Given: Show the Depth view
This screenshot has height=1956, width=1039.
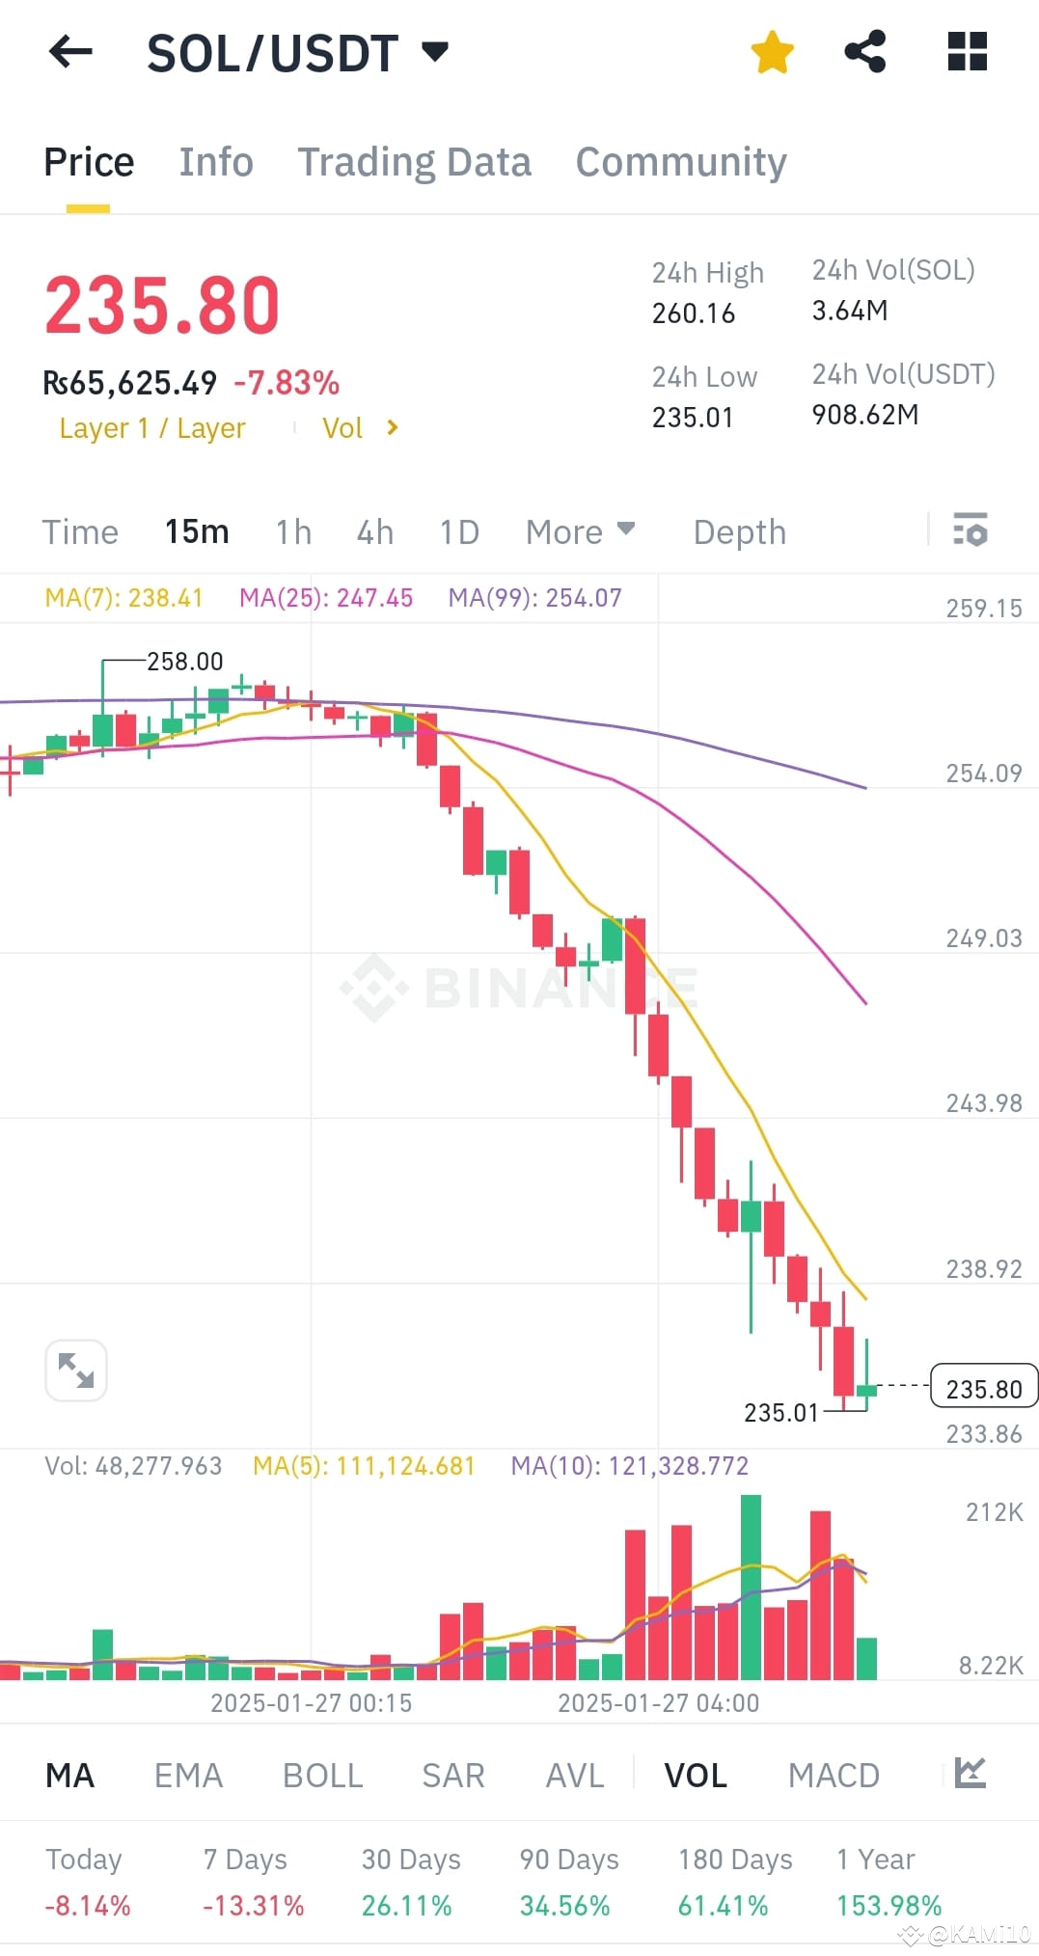Looking at the screenshot, I should click(x=739, y=531).
